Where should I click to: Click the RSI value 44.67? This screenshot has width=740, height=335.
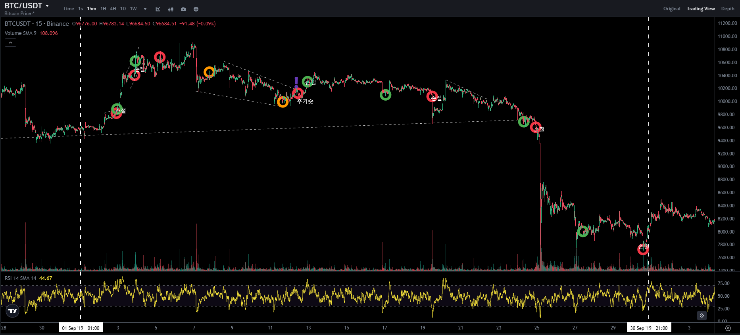click(46, 278)
